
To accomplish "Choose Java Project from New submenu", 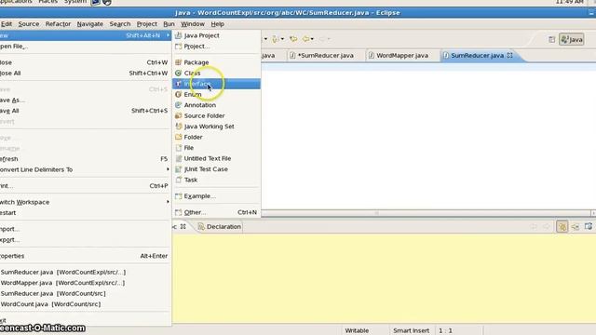I will pos(216,35).
